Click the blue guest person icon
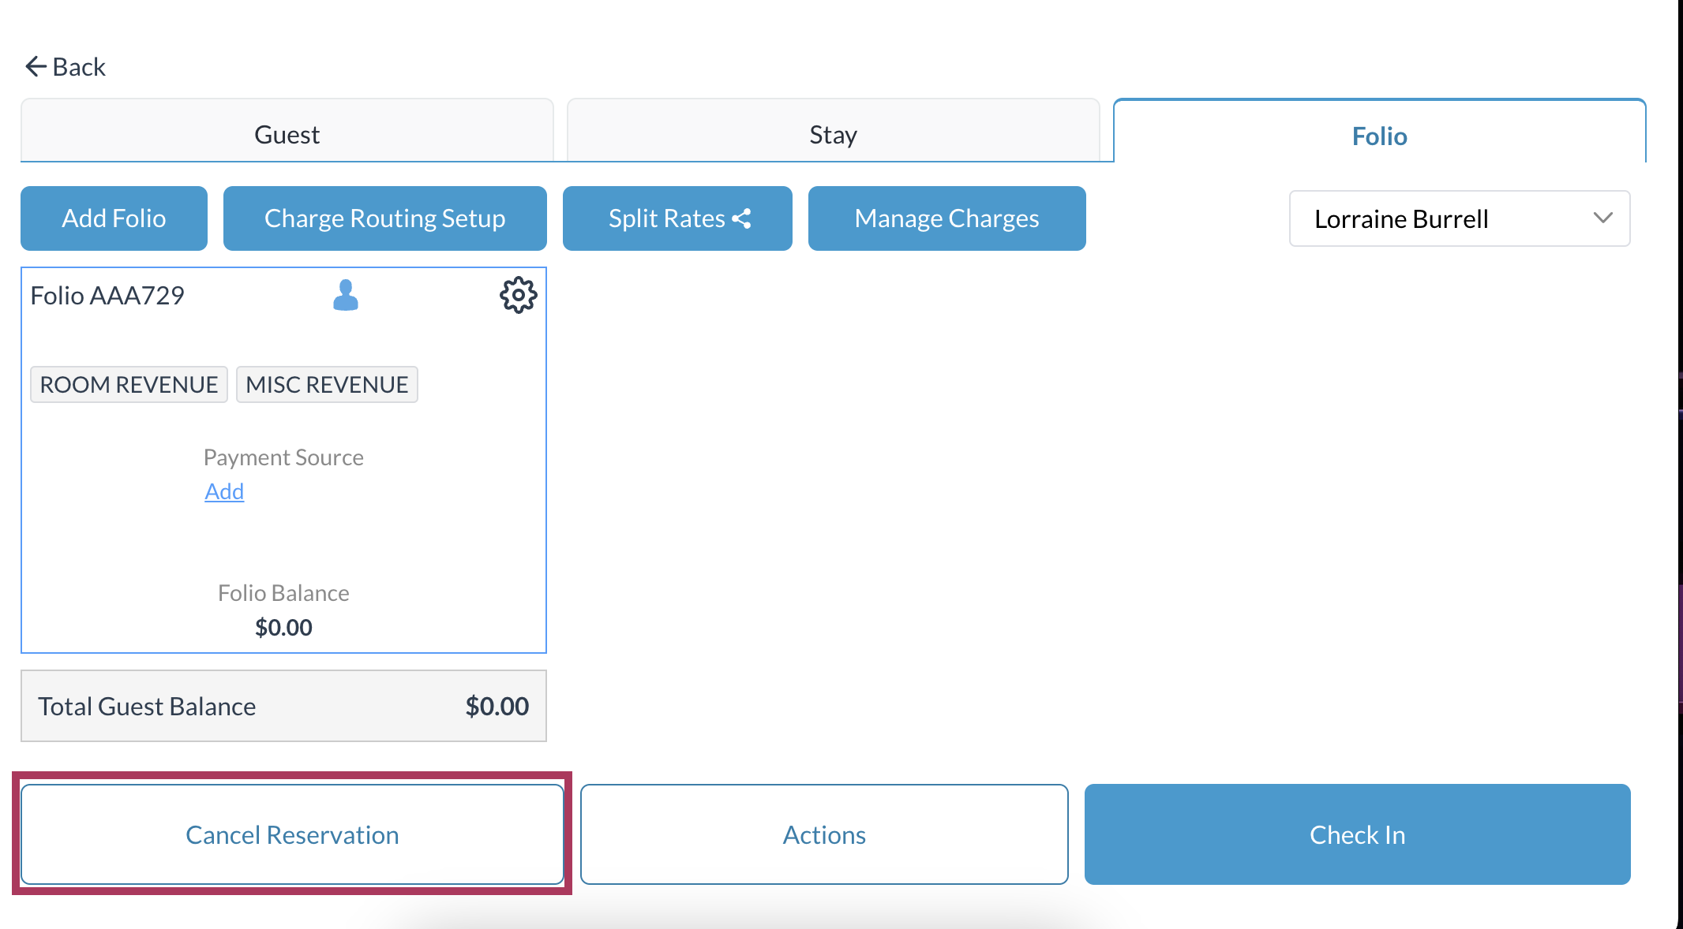1683x929 pixels. click(x=346, y=295)
